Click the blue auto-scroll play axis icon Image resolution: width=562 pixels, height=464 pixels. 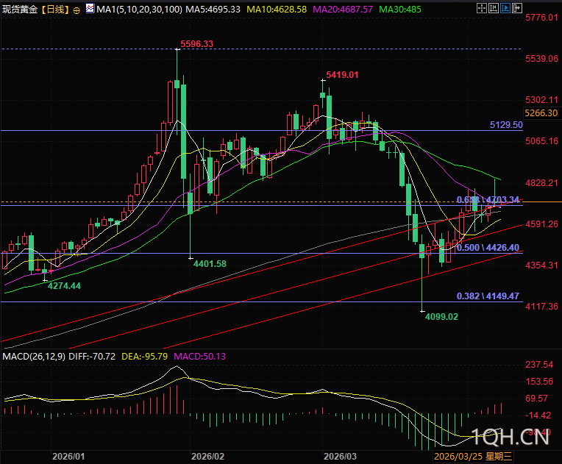tap(505, 8)
